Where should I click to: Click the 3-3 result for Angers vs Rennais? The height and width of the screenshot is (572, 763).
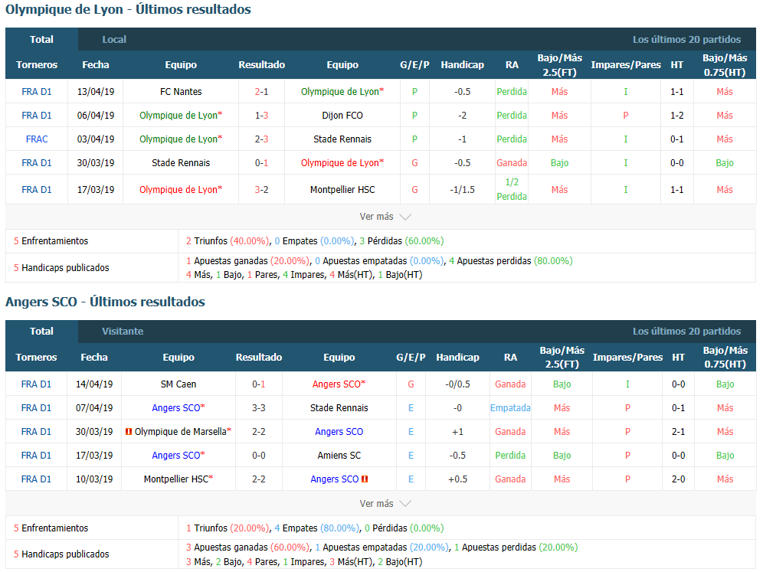click(258, 408)
